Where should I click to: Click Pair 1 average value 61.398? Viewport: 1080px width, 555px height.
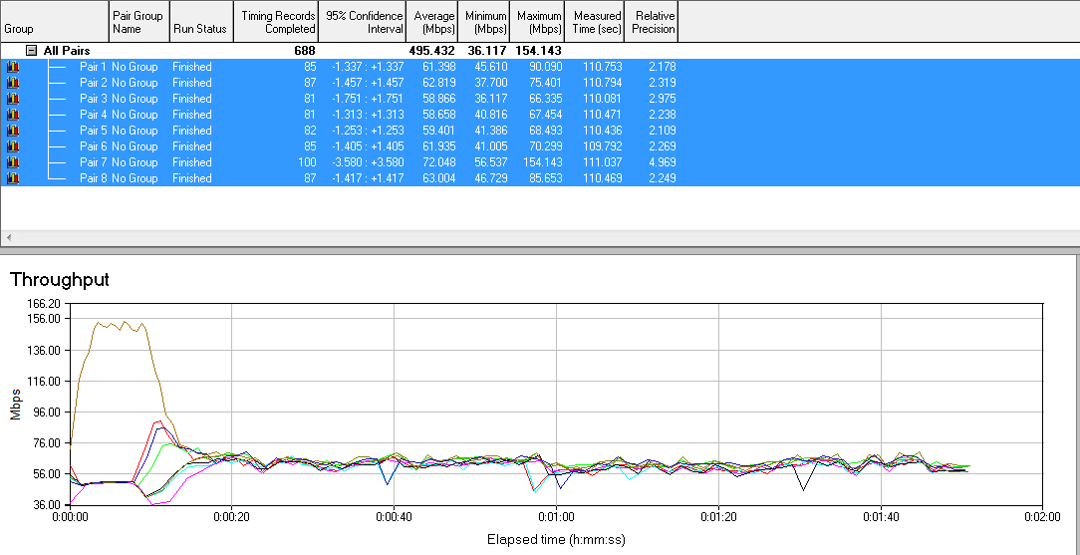(438, 67)
